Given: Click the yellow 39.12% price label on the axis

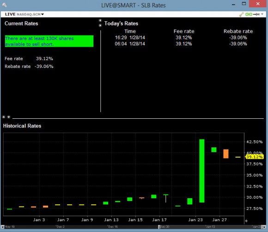Looking at the screenshot, I should coord(254,157).
